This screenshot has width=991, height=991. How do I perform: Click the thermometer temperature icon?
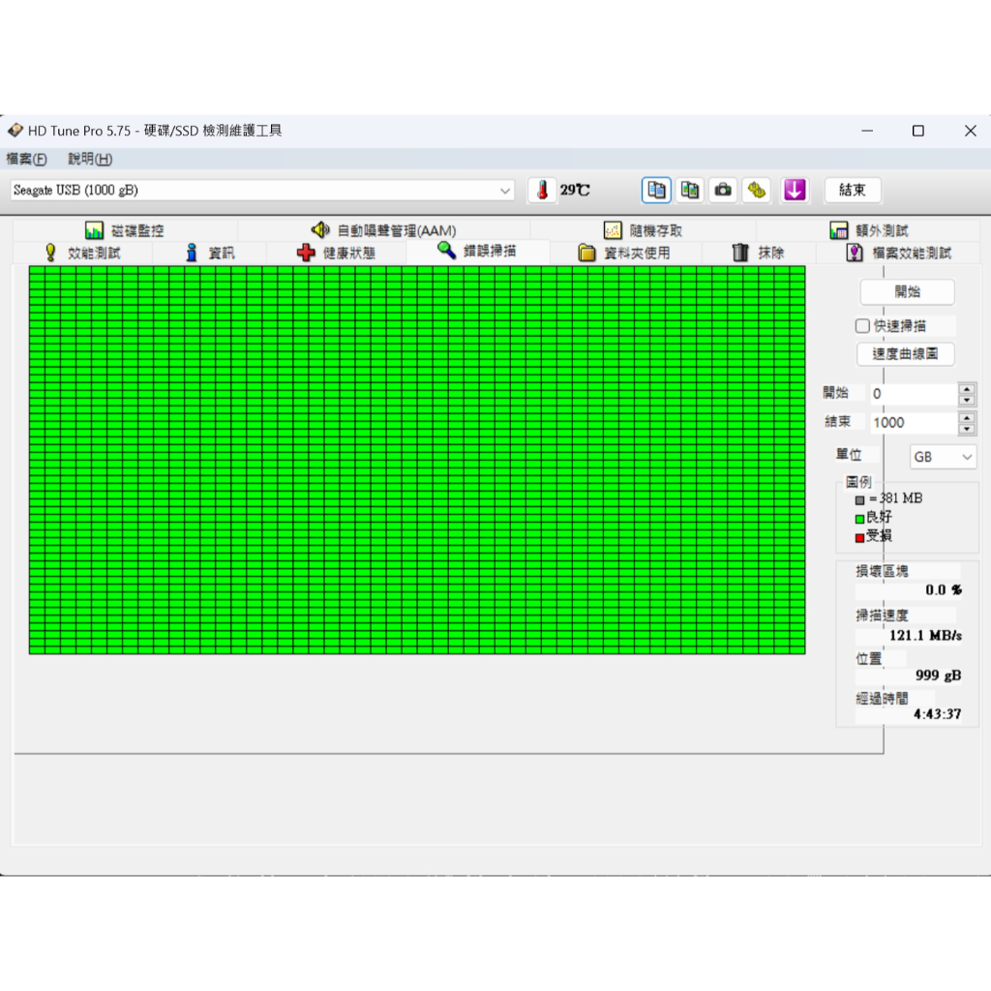[543, 191]
